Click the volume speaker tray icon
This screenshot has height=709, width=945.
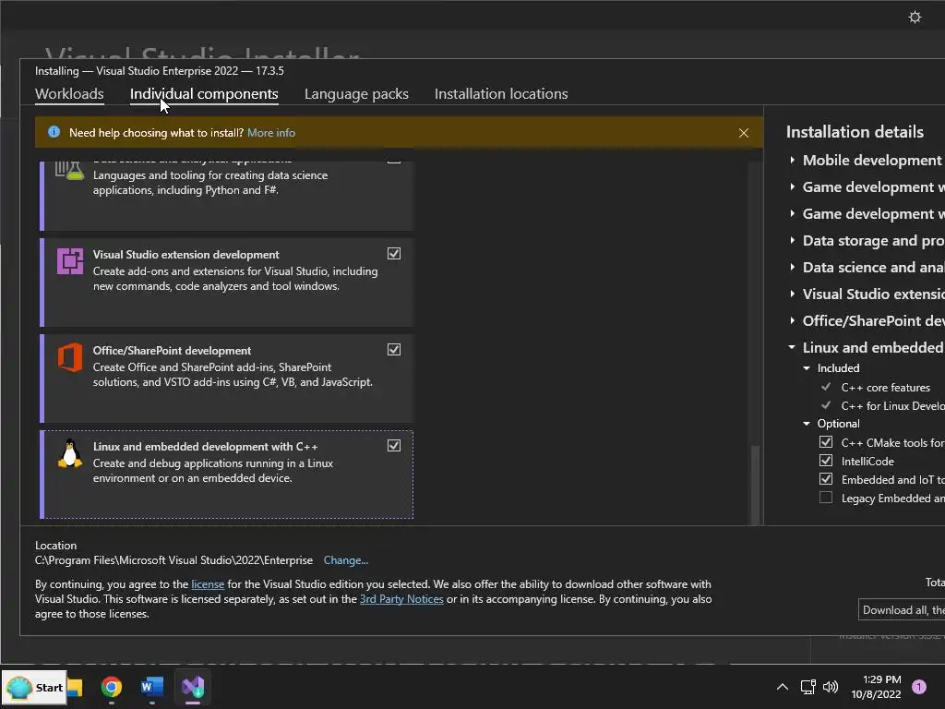click(x=831, y=687)
